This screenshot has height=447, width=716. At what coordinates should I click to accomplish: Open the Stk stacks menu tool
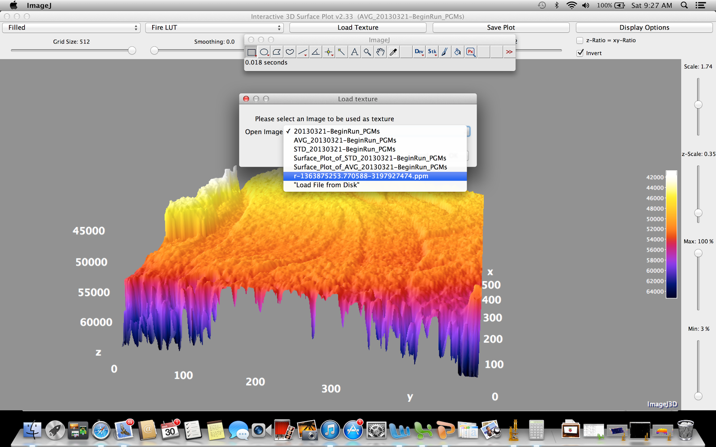click(432, 52)
